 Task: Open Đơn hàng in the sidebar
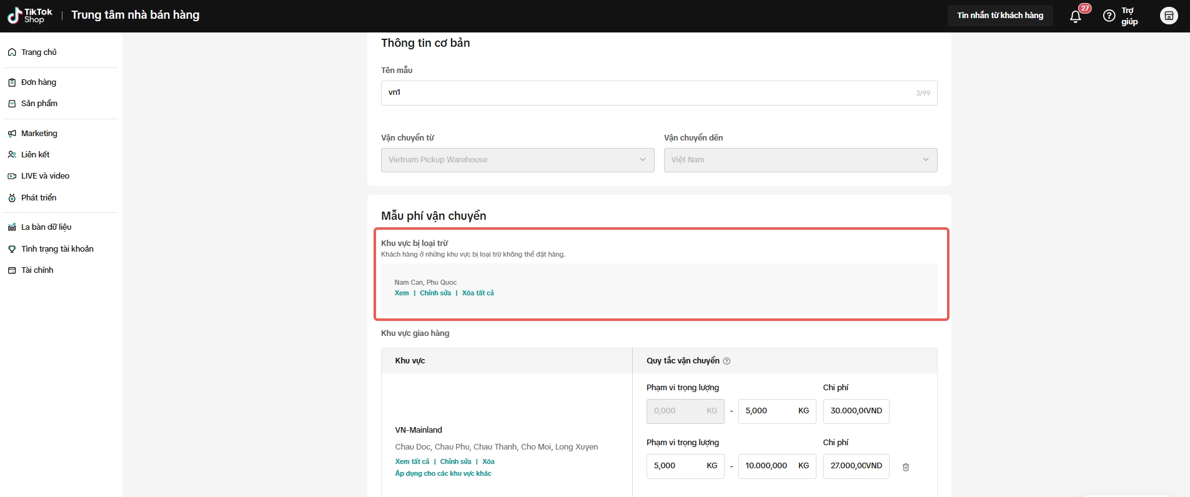click(38, 82)
